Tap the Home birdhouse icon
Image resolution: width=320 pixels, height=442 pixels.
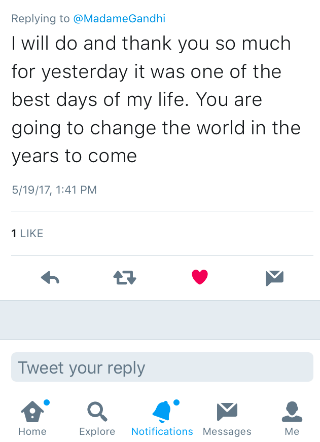coord(32,412)
